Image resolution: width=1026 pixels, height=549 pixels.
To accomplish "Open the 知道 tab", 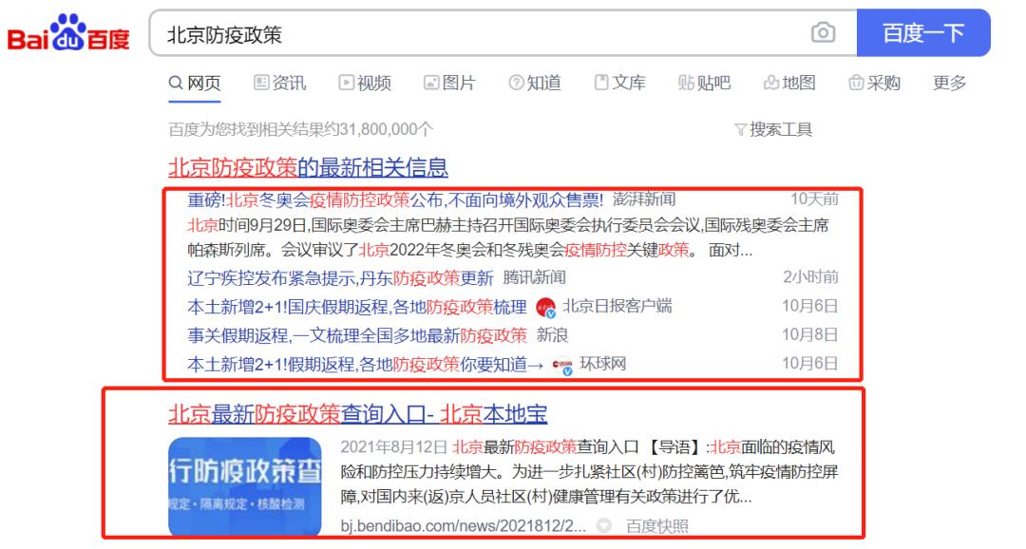I will (x=535, y=83).
